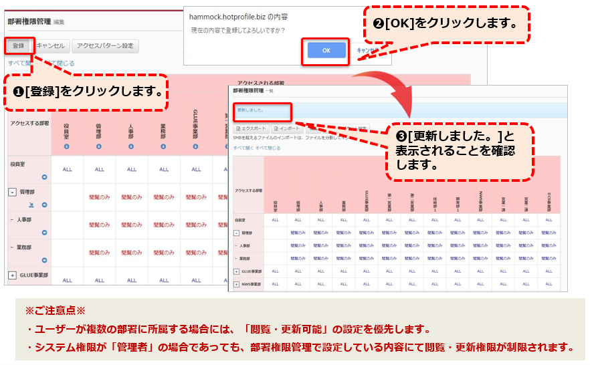Click the dialog text 現在の内容で登録してよろしいですか？

coord(238,31)
